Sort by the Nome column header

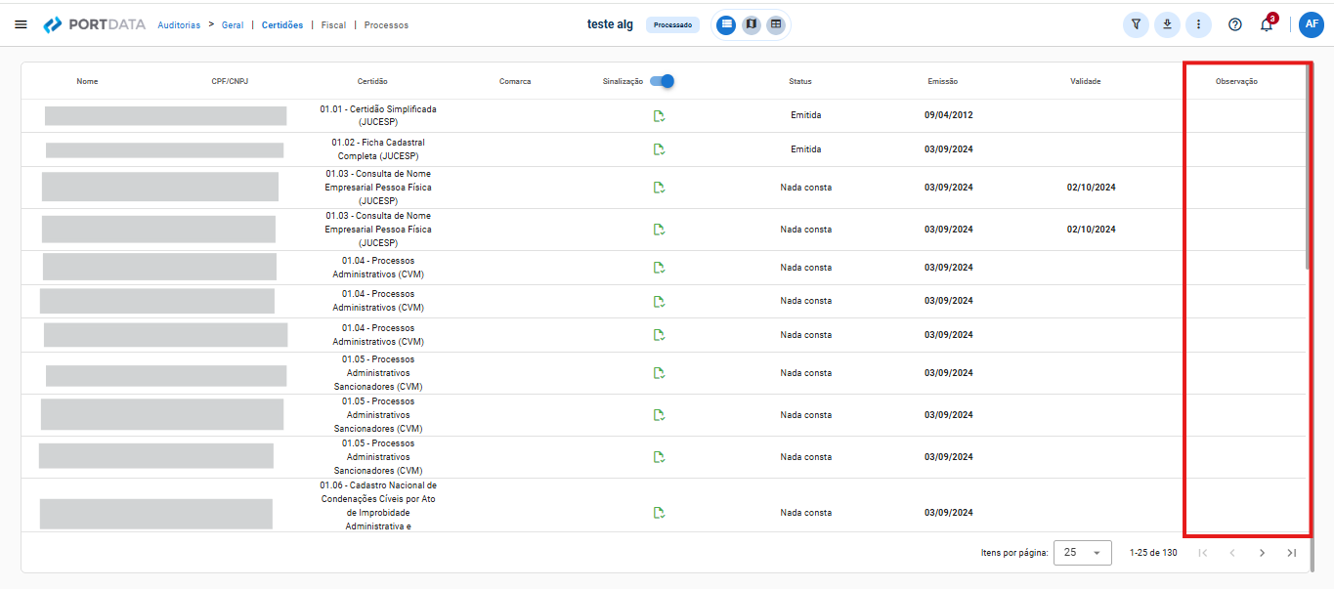(x=87, y=81)
